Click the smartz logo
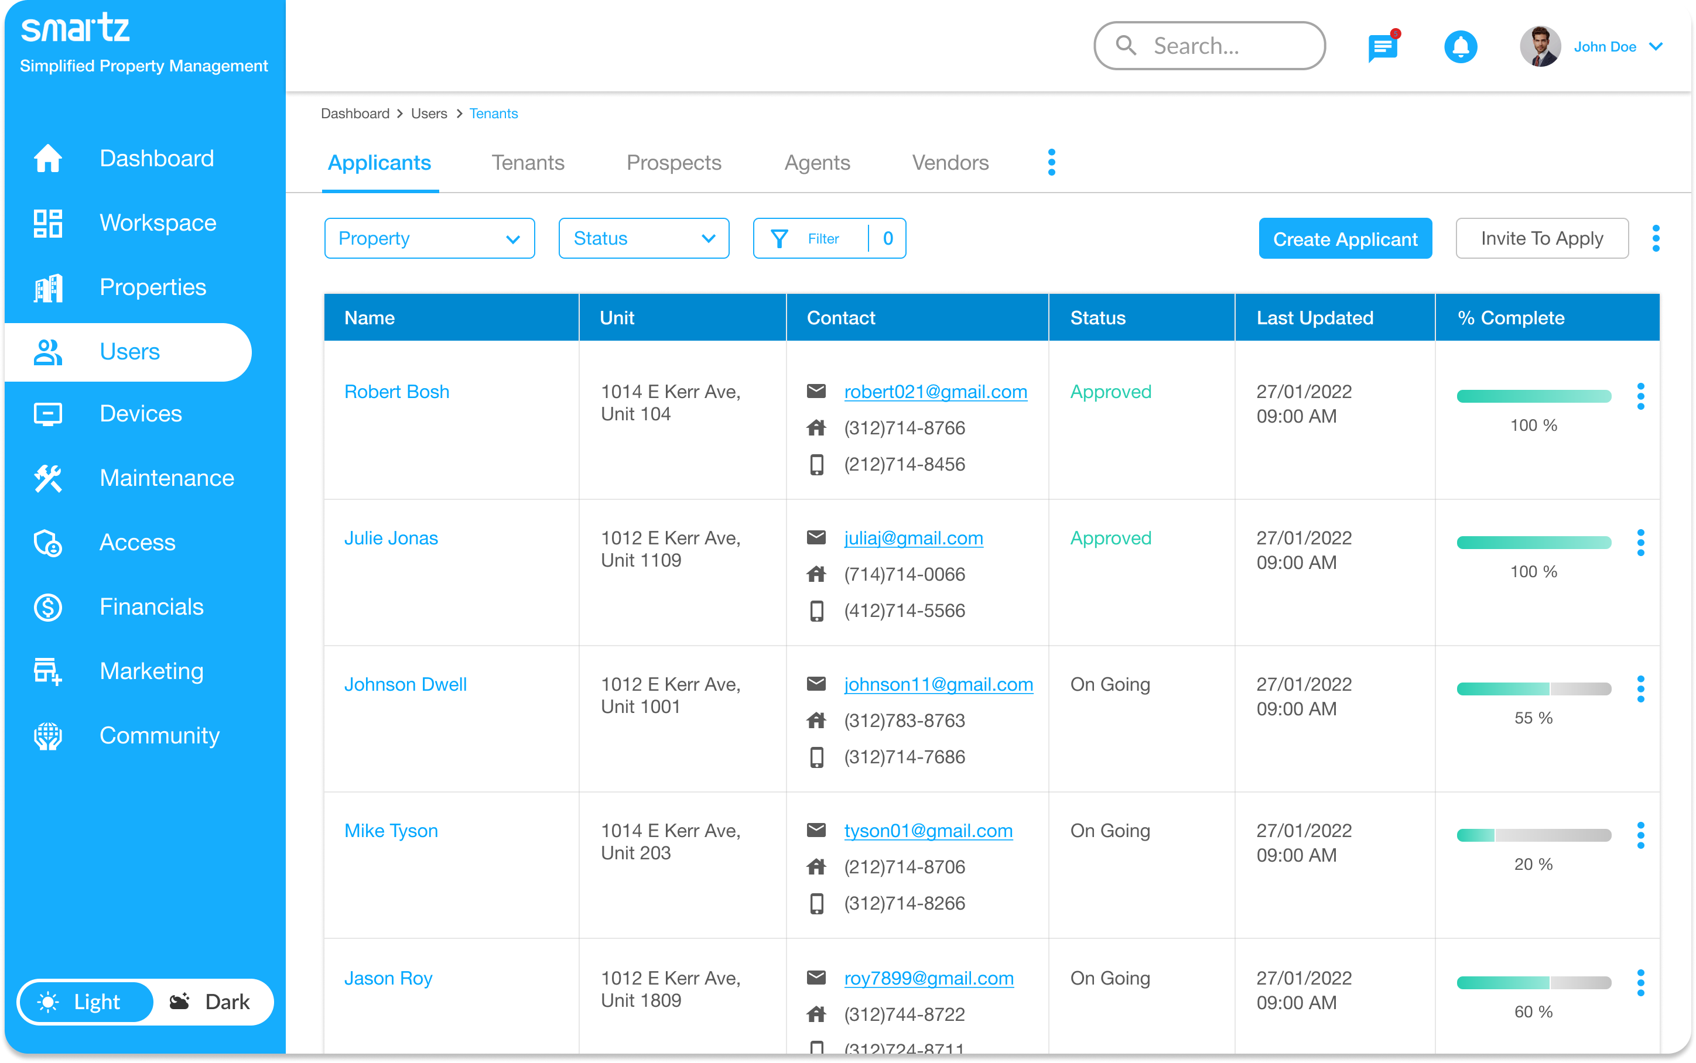Image resolution: width=1696 pixels, height=1063 pixels. [75, 28]
